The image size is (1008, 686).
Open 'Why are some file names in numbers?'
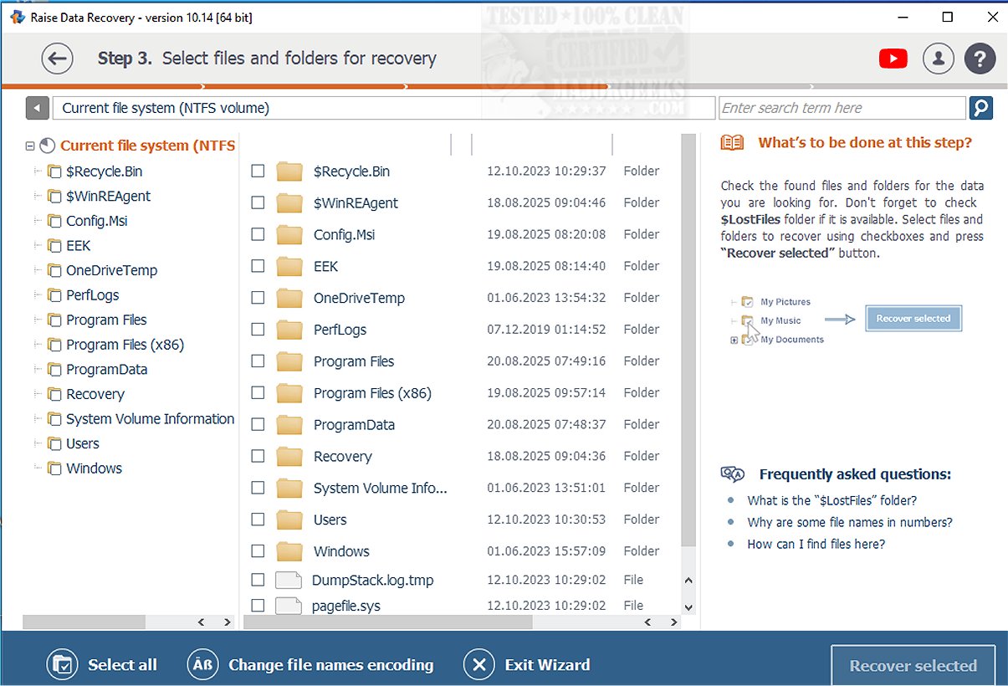click(x=850, y=522)
